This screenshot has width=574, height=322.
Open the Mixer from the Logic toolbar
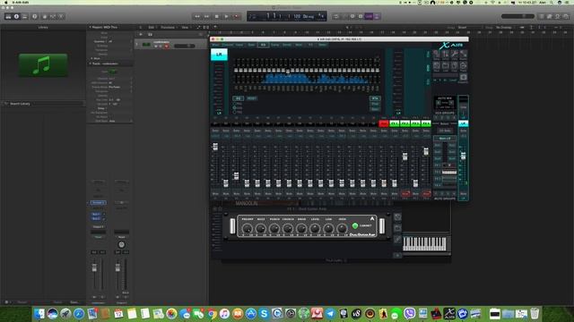point(53,16)
